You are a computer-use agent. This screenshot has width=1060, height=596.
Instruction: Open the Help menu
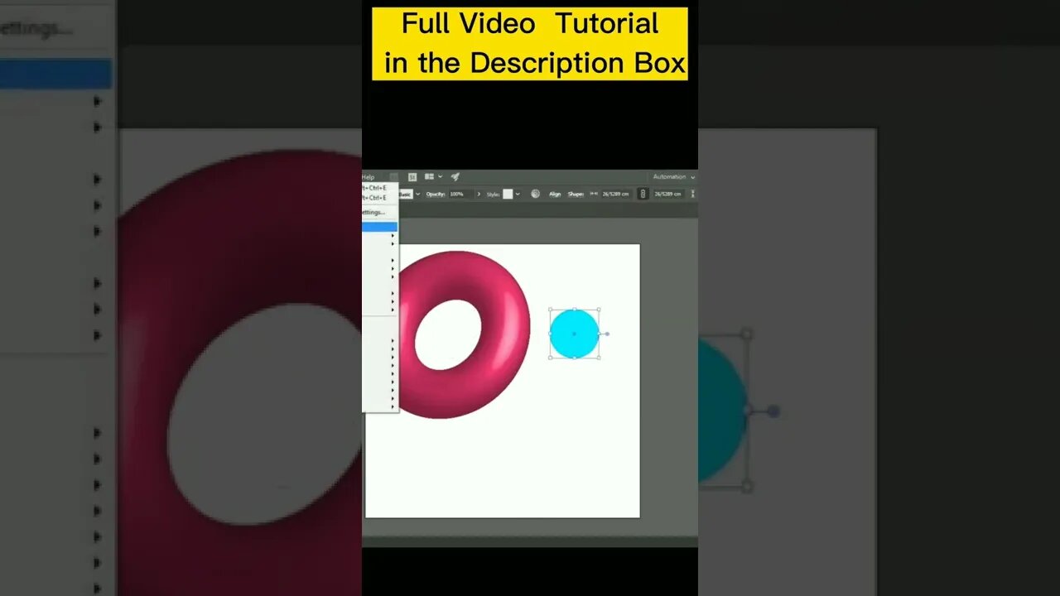[x=369, y=177]
